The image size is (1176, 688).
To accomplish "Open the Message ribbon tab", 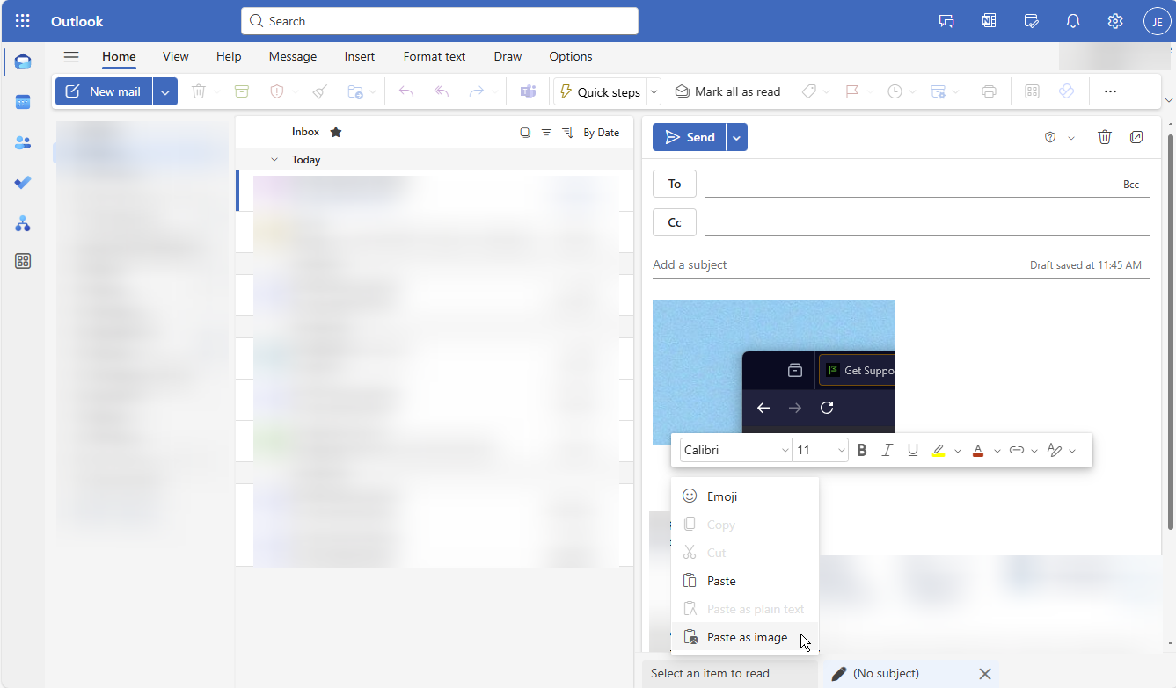I will tap(293, 56).
